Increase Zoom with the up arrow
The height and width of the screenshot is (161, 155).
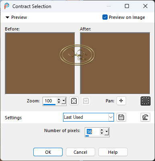pos(59,99)
